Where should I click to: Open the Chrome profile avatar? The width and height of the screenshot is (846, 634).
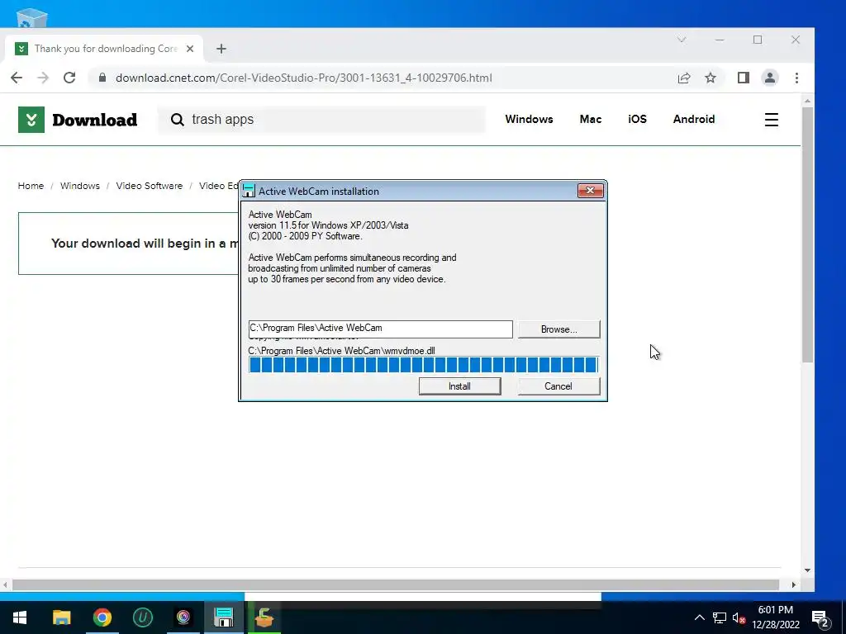(x=770, y=78)
